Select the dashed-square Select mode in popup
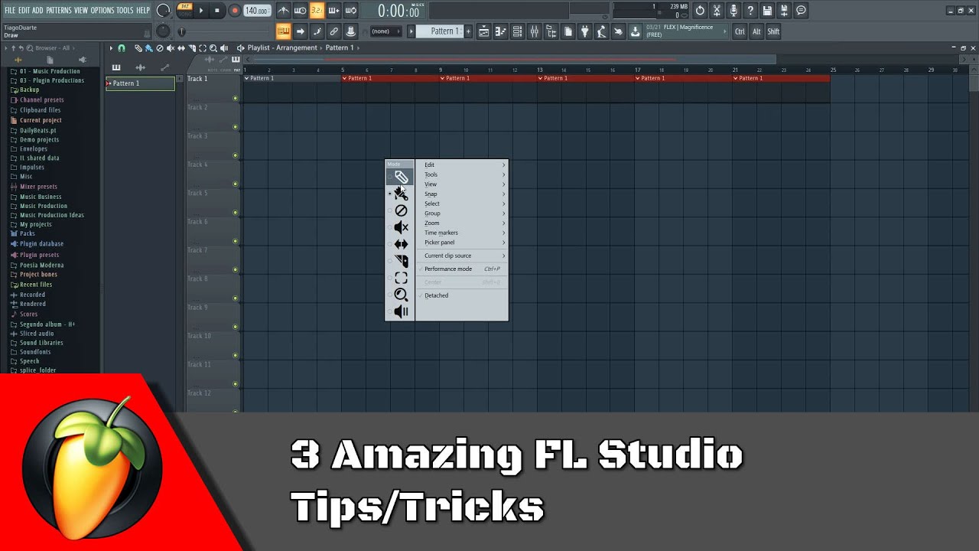 point(401,278)
